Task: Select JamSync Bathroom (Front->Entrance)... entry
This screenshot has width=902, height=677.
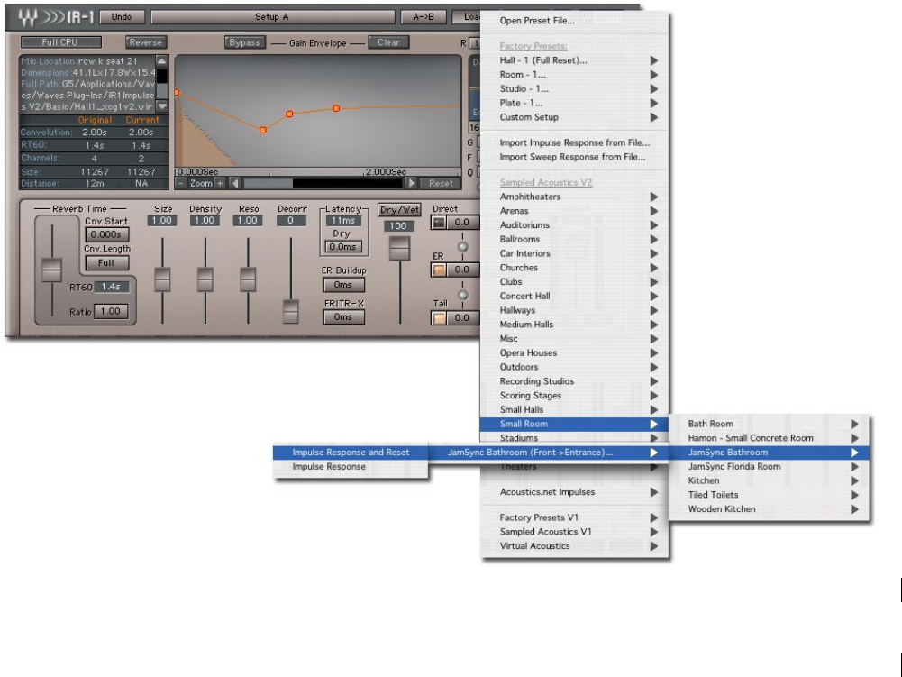Action: [x=548, y=453]
